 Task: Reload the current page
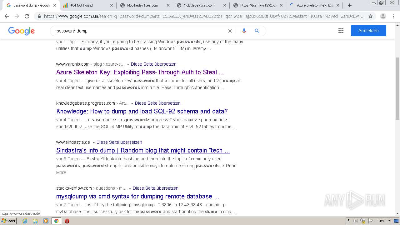click(x=27, y=16)
